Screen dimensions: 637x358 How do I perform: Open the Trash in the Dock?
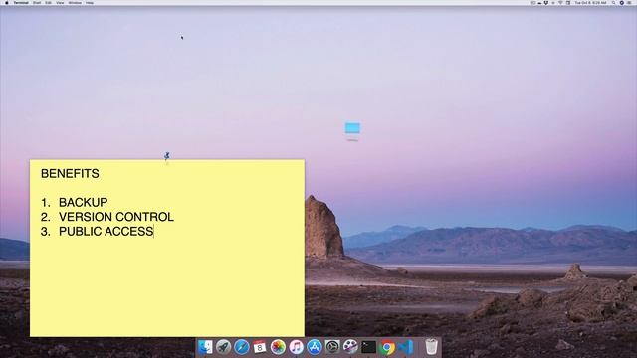click(431, 347)
